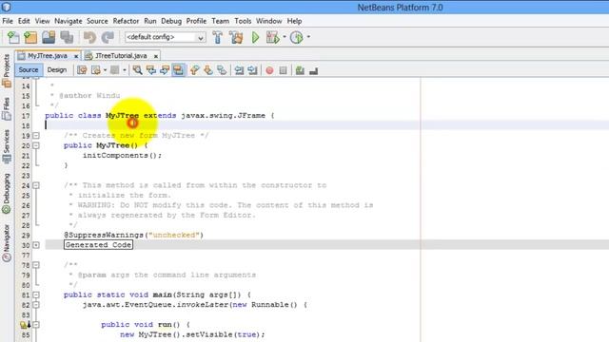Open the Navigate menu

coord(68,21)
